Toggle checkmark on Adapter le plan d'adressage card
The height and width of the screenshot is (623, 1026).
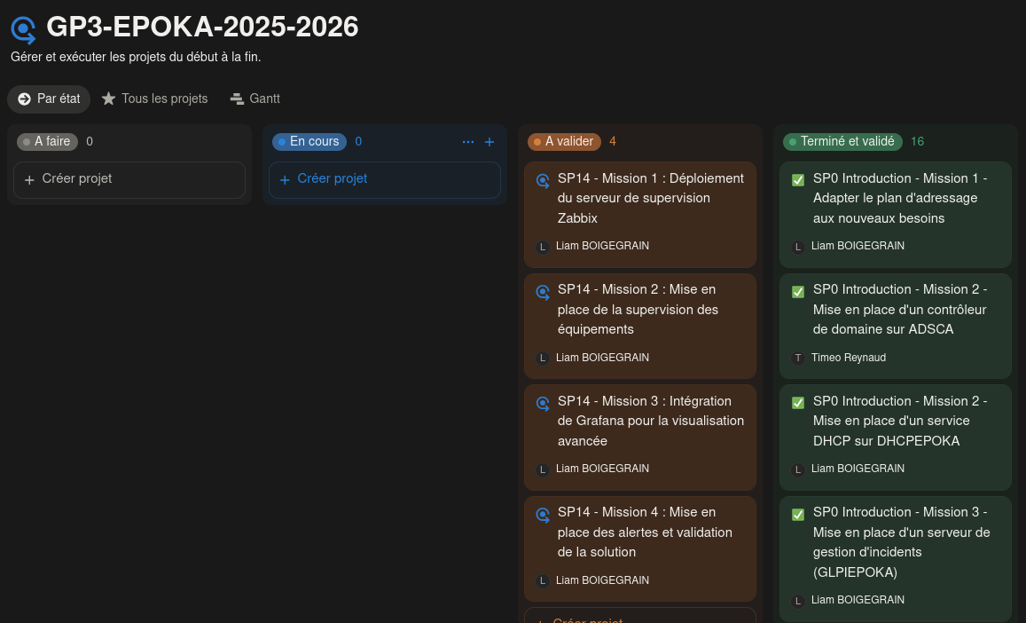click(x=798, y=180)
